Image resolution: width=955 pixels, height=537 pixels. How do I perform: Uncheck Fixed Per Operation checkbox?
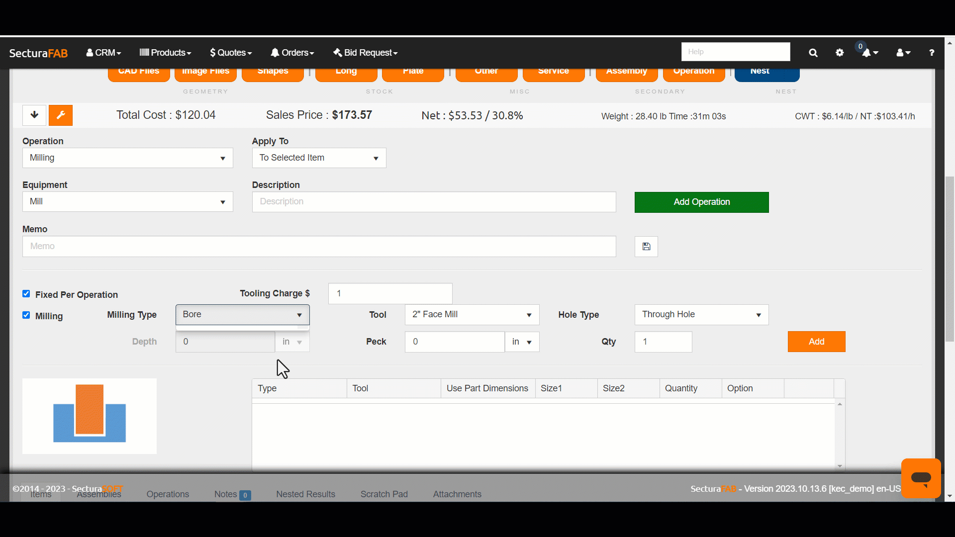pyautogui.click(x=26, y=294)
